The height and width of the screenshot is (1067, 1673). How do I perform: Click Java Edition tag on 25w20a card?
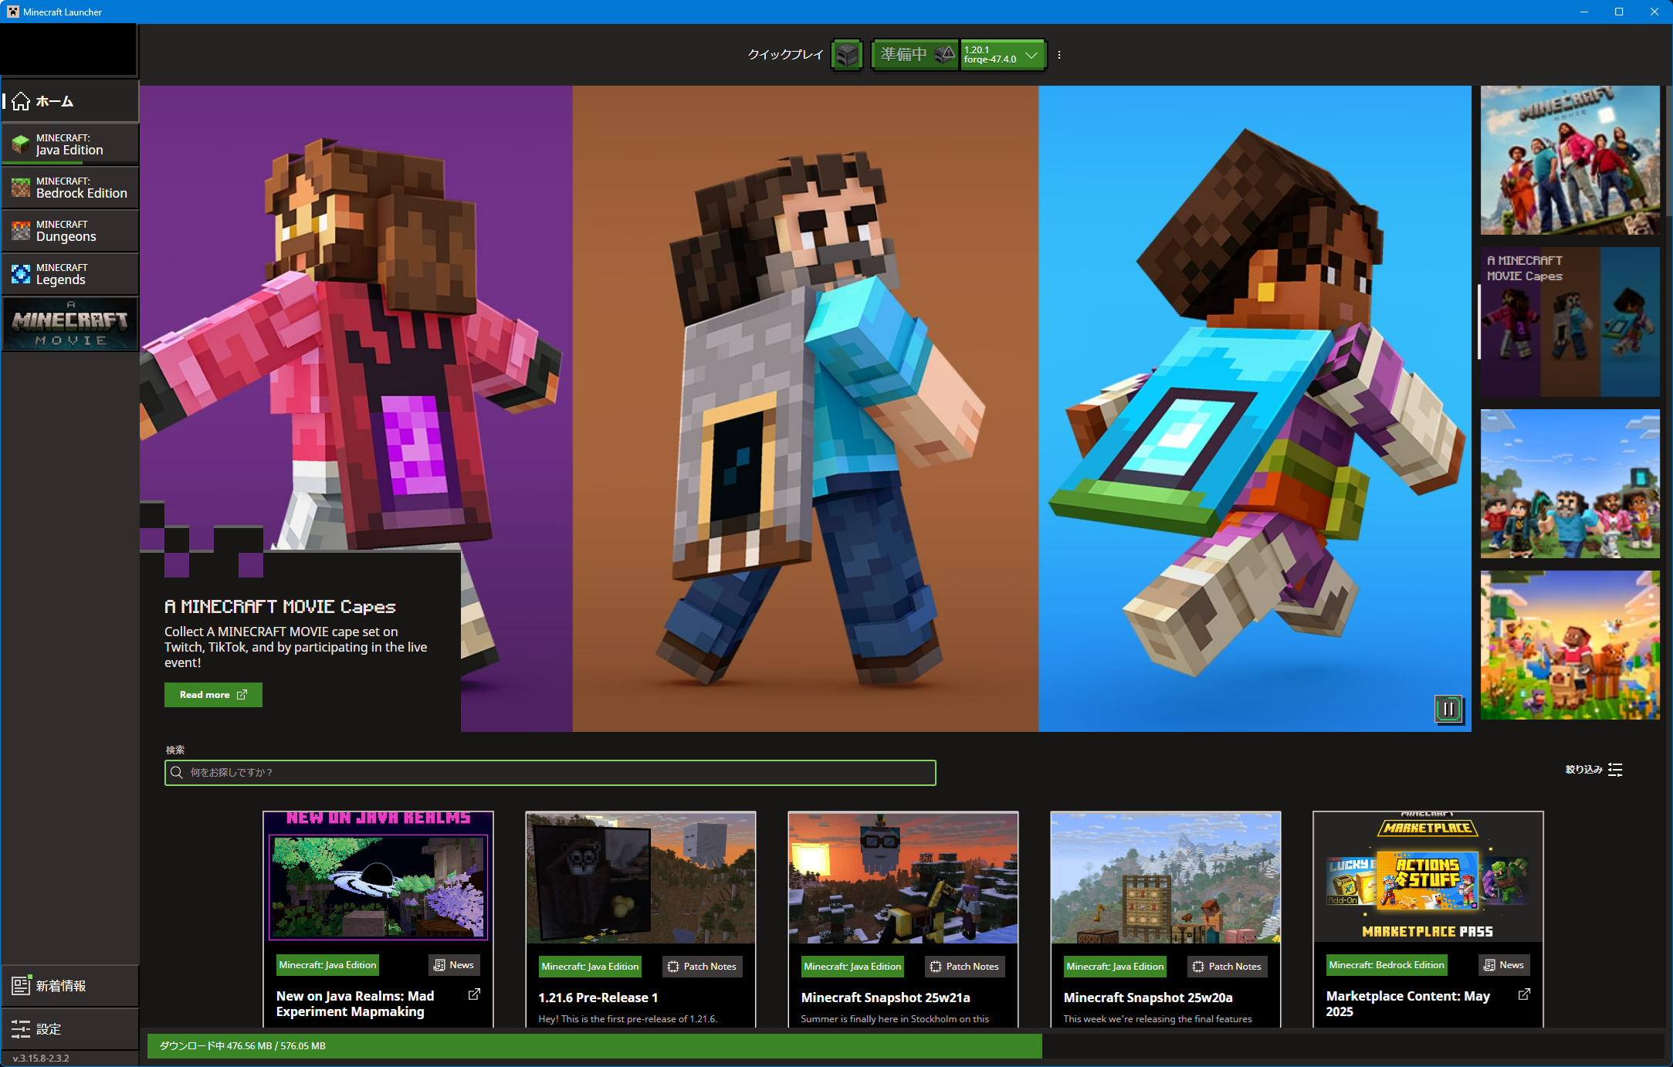pos(1115,967)
